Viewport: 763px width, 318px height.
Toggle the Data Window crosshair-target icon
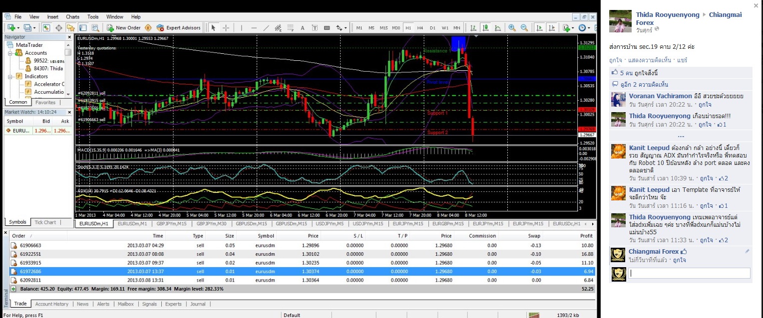[58, 28]
